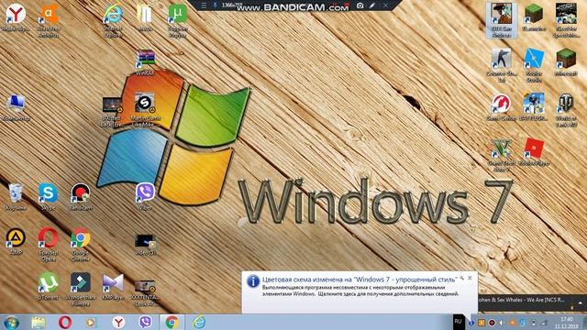Image resolution: width=587 pixels, height=330 pixels.
Task: Open the Viber desktop shortcut
Action: [x=145, y=196]
